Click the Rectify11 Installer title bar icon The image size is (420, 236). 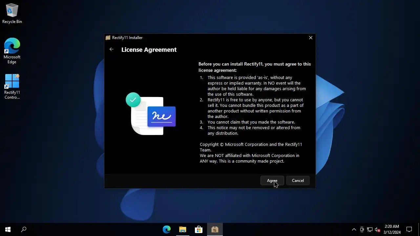click(x=108, y=38)
